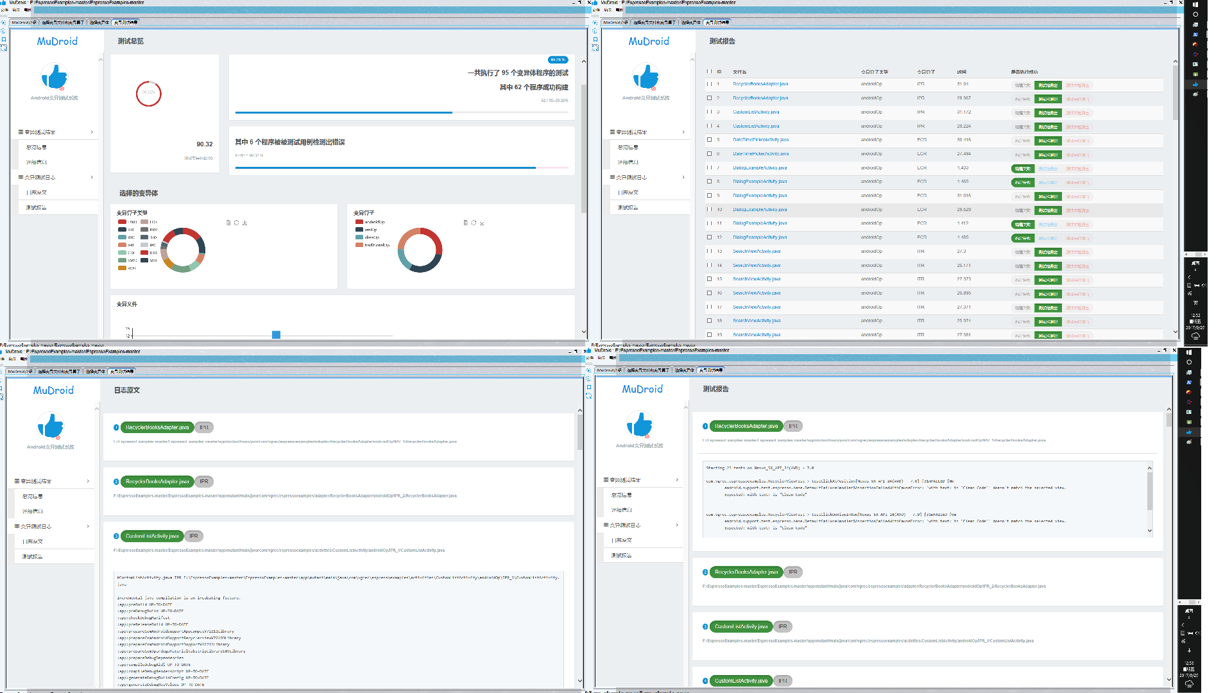Tick the checkbox for row 8, DialogExampleActivity.java
Screen dimensions: 1232x693
click(709, 182)
